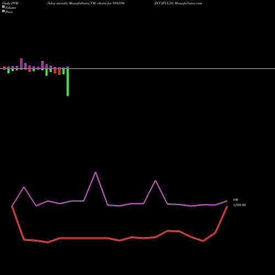This screenshot has height=275, width=275.
Task: Click the Volume legend color swatch
Action: (x=3, y=7)
